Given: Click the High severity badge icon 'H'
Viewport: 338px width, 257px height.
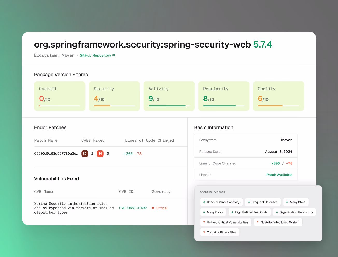Looking at the screenshot, I should pos(100,154).
